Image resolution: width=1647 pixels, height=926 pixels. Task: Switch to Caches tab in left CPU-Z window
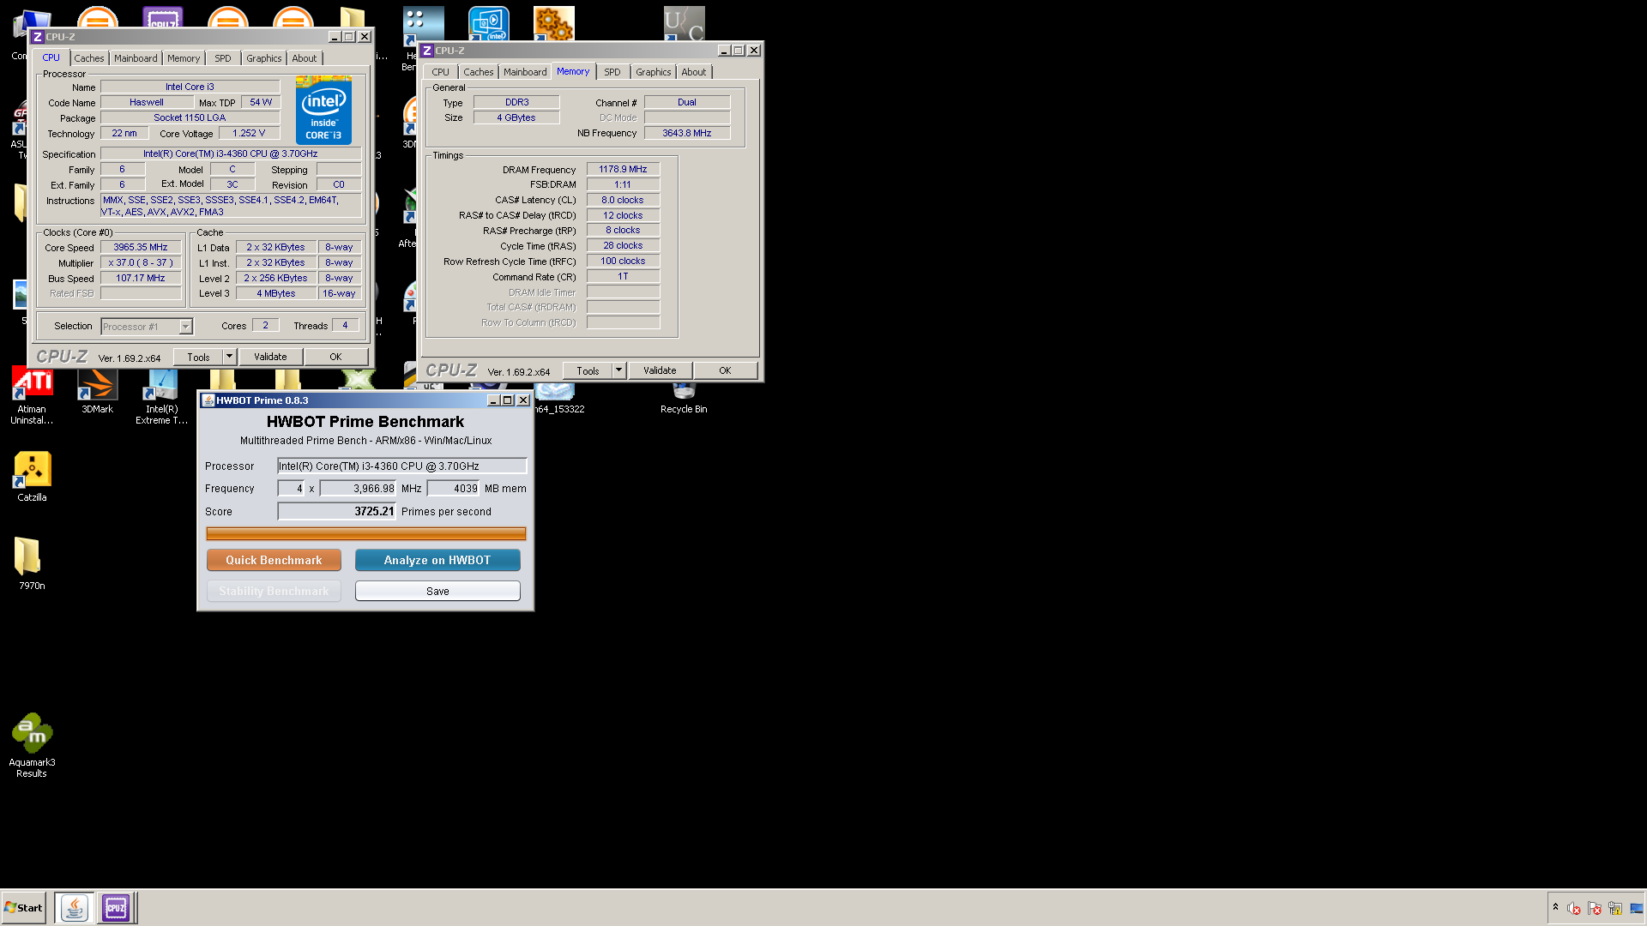89,58
